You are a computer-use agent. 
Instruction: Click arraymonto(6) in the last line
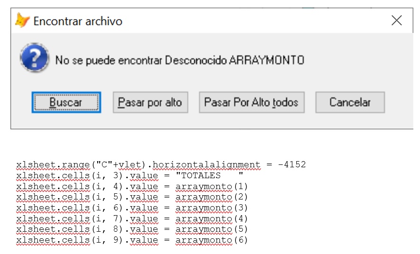(211, 240)
